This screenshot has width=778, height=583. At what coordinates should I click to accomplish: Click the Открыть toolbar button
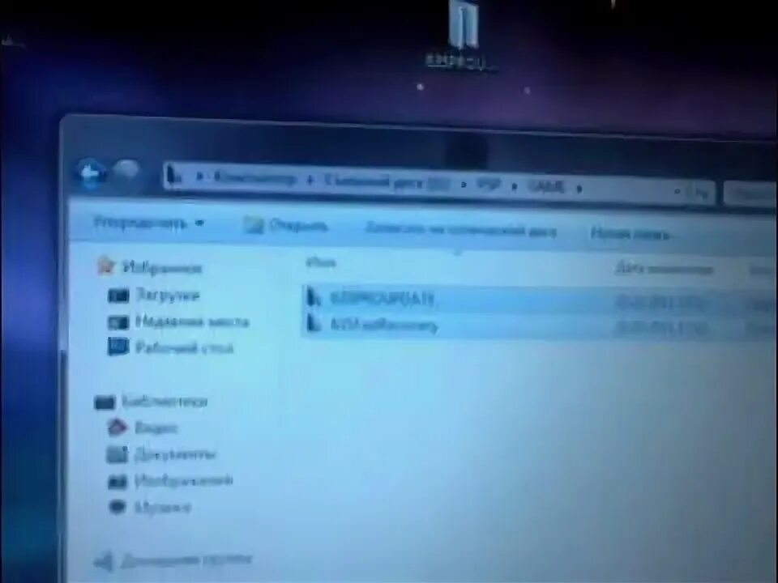[x=286, y=226]
